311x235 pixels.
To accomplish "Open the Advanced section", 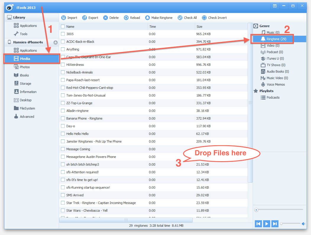I will point(24,117).
